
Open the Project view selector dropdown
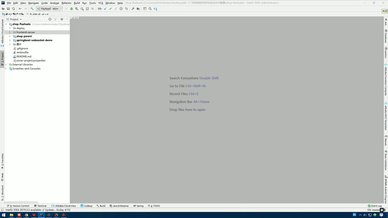[14, 19]
